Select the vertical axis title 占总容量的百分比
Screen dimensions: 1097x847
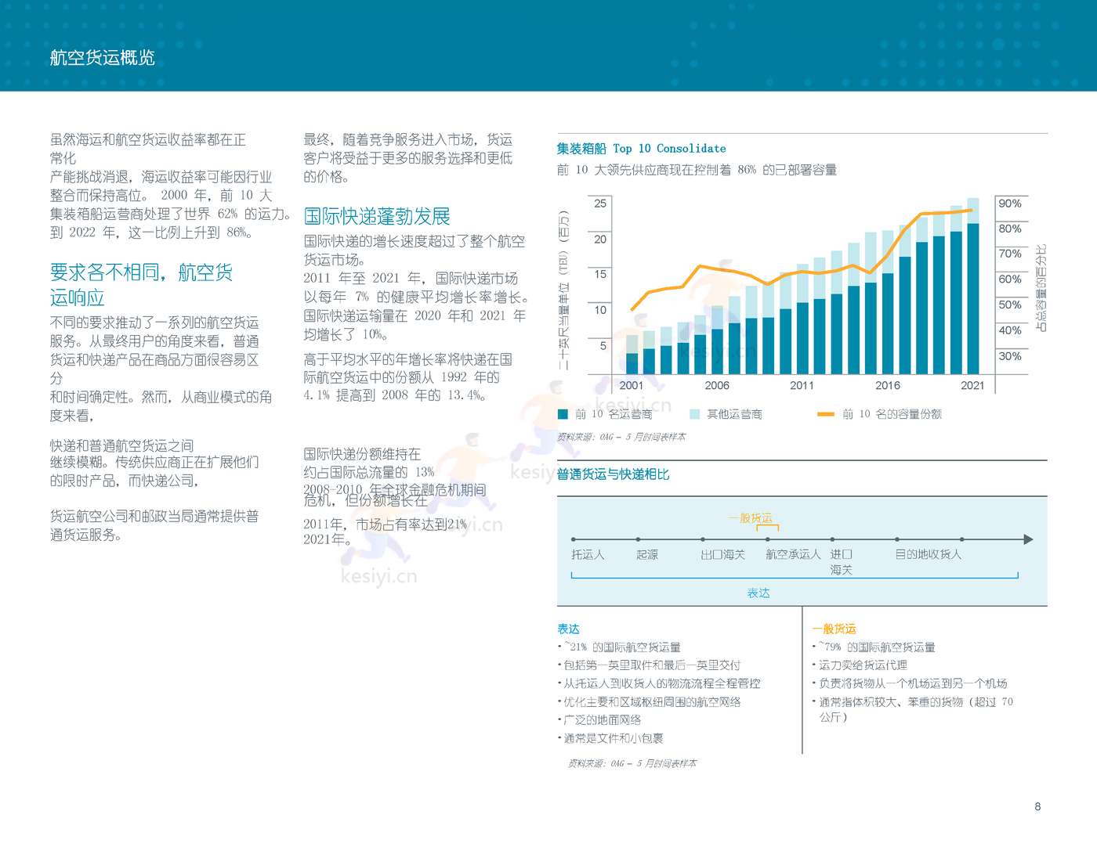1041,287
